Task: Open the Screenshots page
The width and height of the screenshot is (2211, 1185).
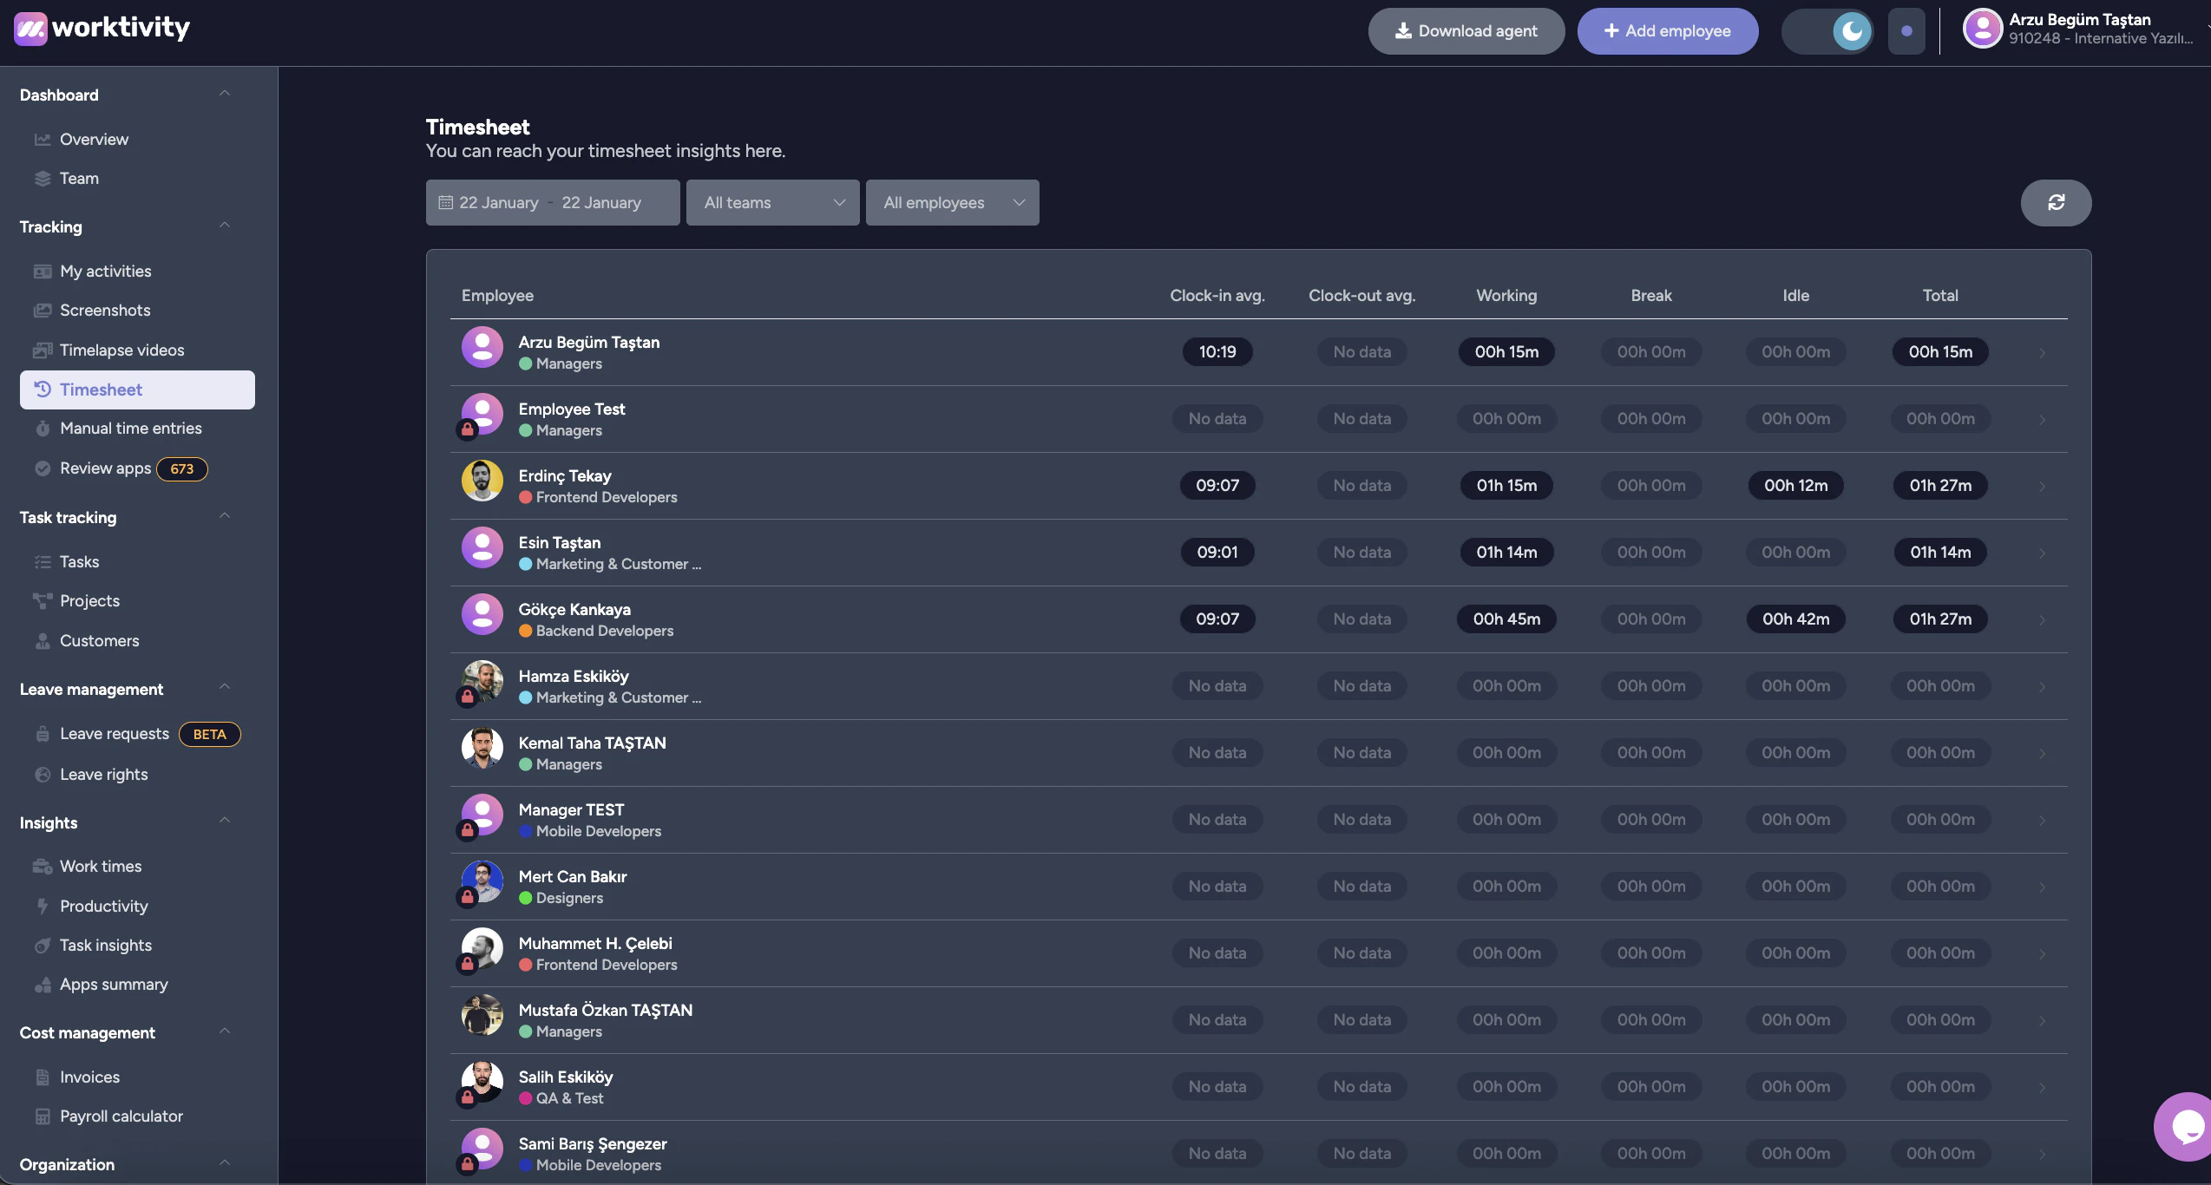Action: [x=104, y=310]
